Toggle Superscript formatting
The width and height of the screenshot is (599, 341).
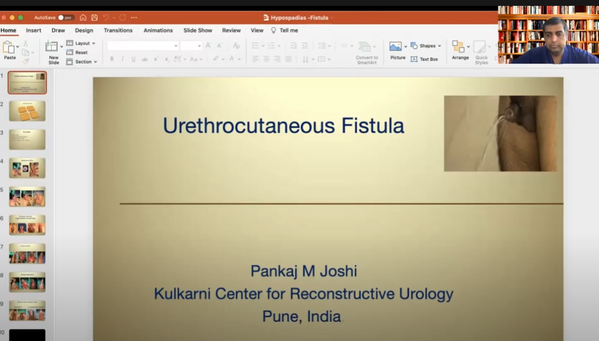click(x=156, y=59)
